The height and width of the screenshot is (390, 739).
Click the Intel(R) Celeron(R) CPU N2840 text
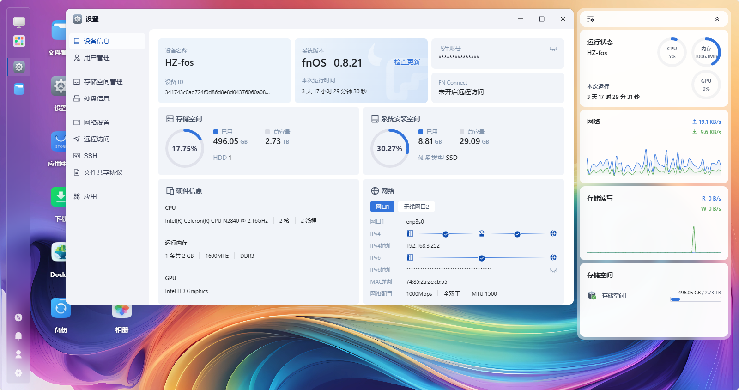217,221
